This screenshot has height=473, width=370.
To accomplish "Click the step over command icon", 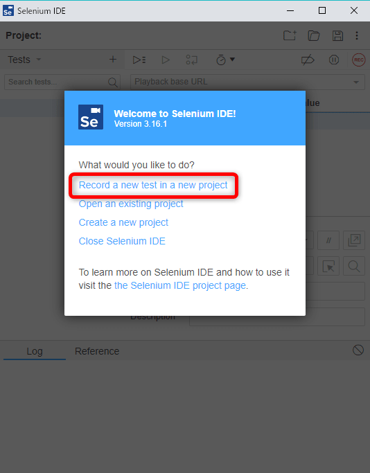I will coord(192,60).
